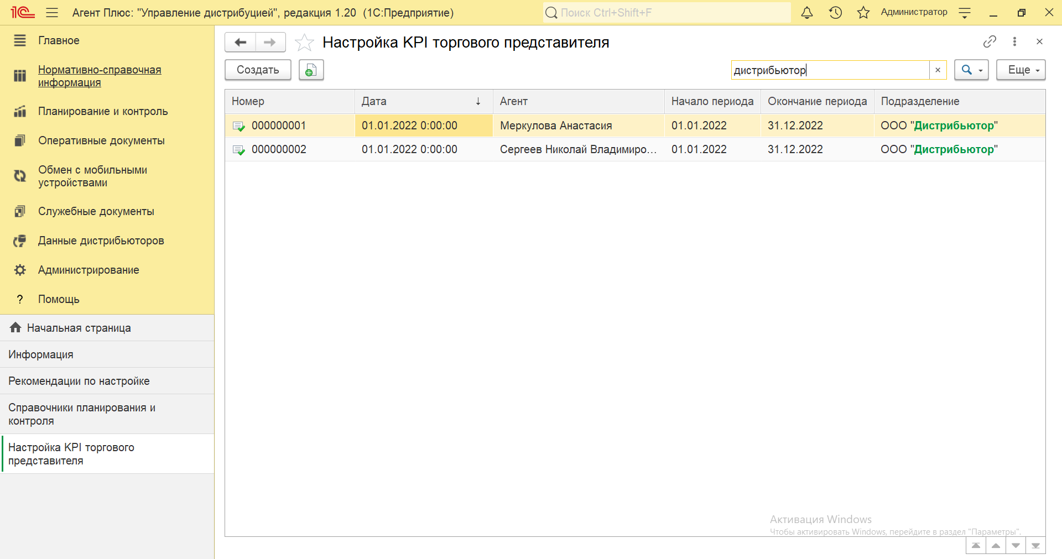Select the posted document icon for 000000001
Image resolution: width=1062 pixels, height=559 pixels.
239,126
